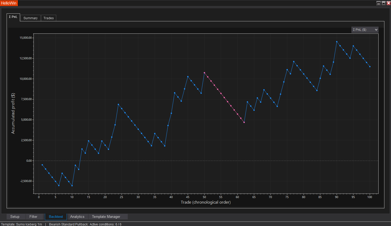Select the lowest data point at trade 10
This screenshot has height=226, width=391.
coord(72,186)
